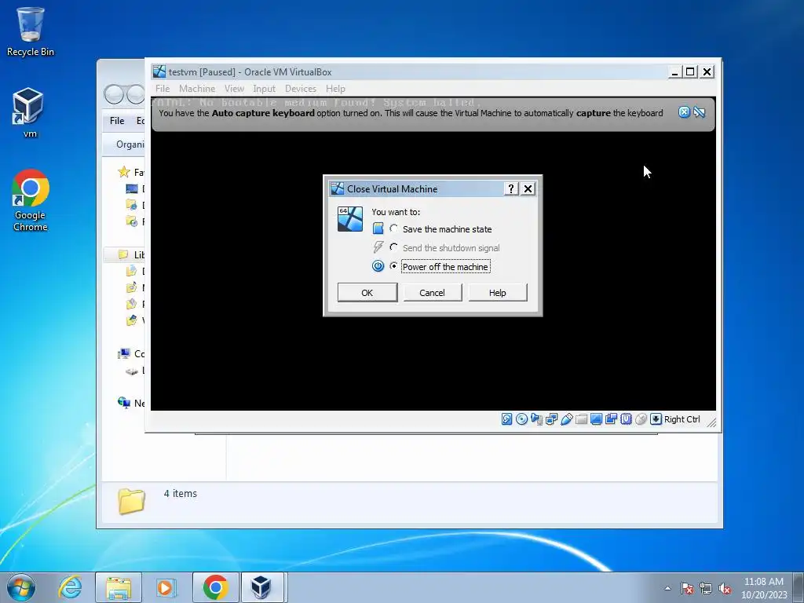The image size is (804, 603).
Task: Click the muted volume tray icon
Action: point(725,588)
